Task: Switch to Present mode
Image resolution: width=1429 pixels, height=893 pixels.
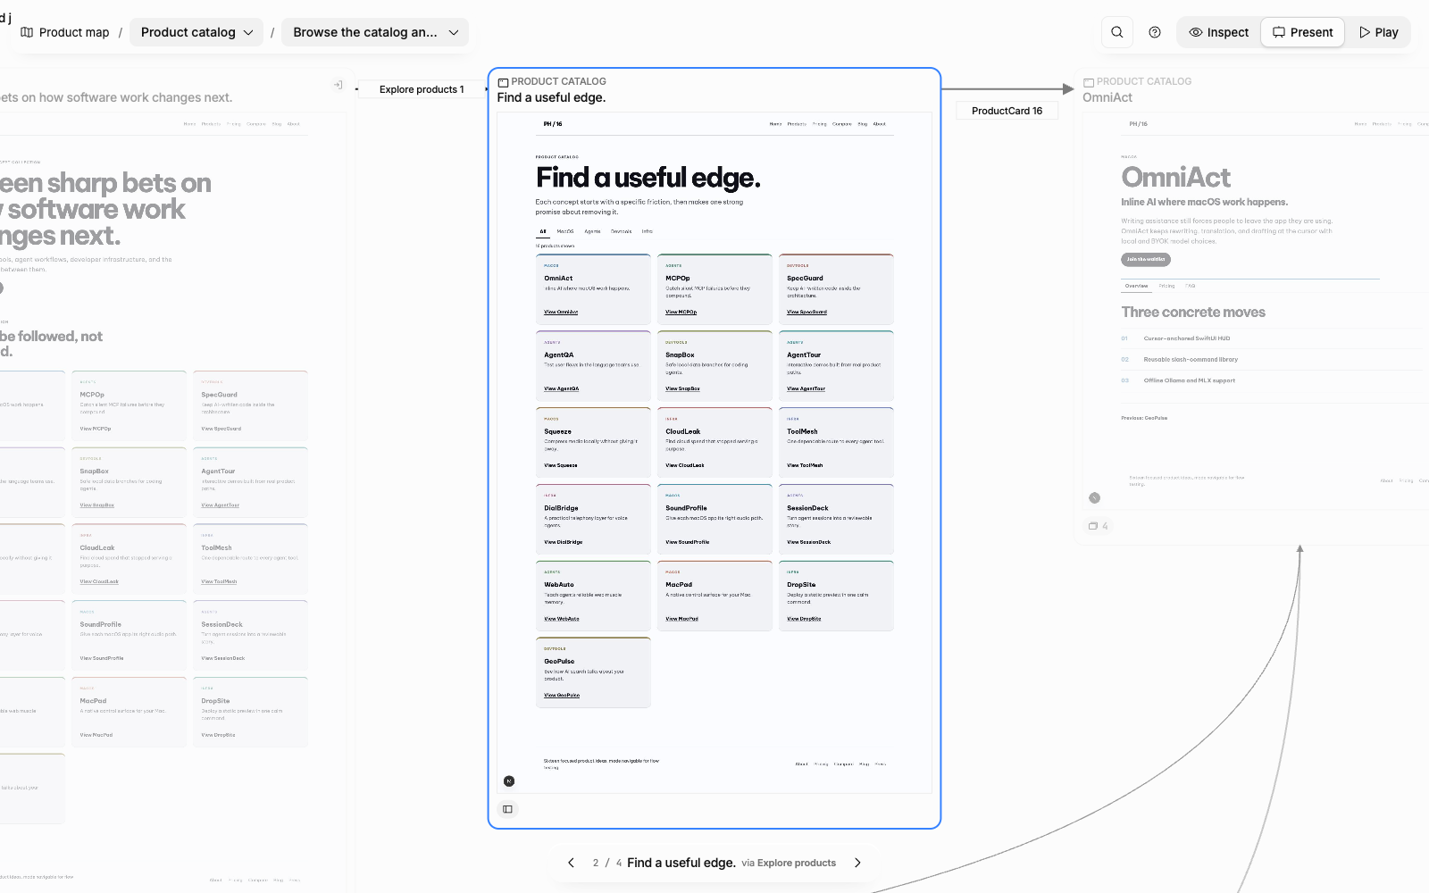Action: (x=1303, y=32)
